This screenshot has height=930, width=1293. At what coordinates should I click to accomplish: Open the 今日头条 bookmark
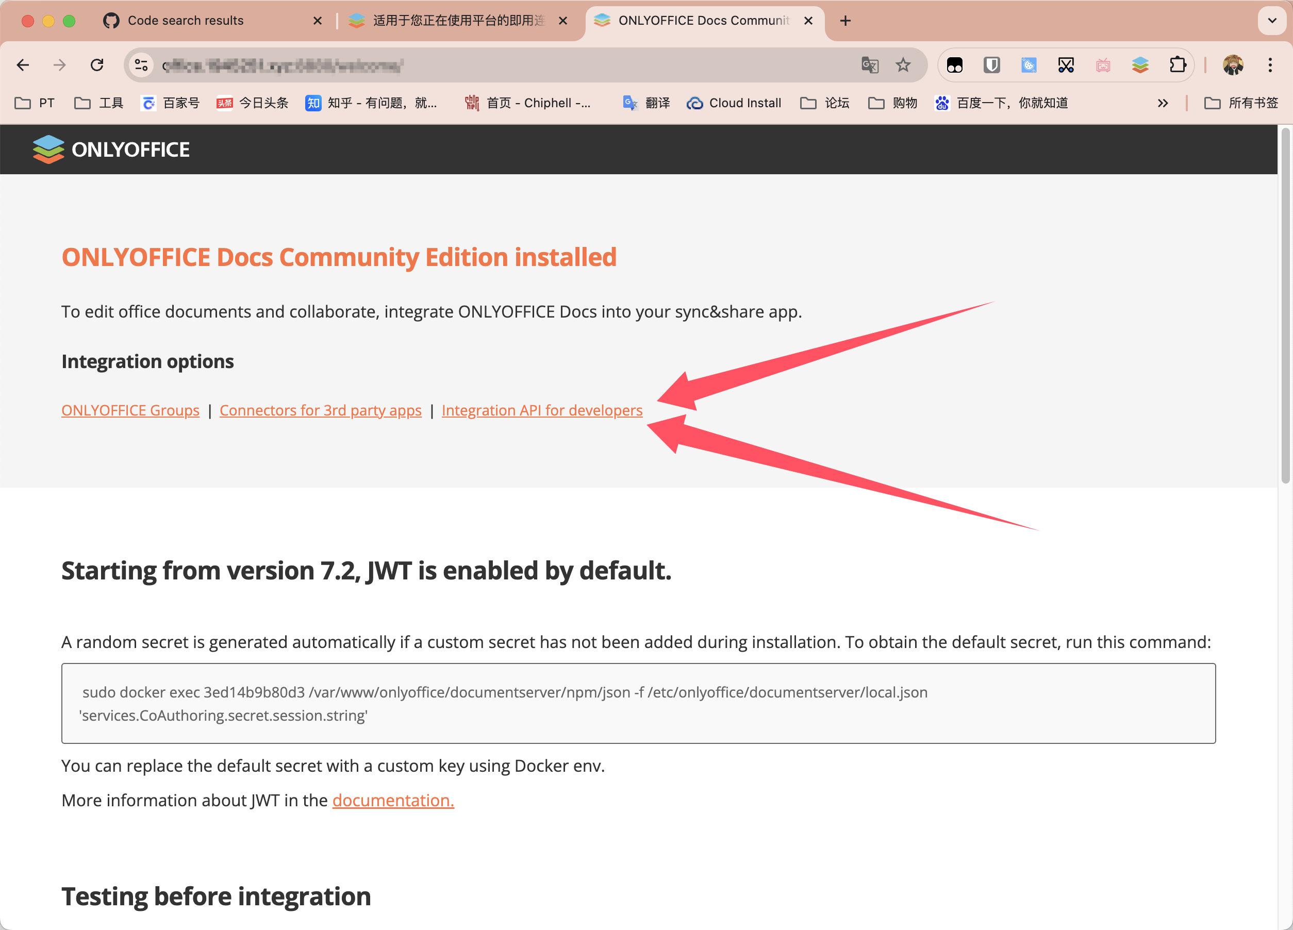(x=252, y=103)
